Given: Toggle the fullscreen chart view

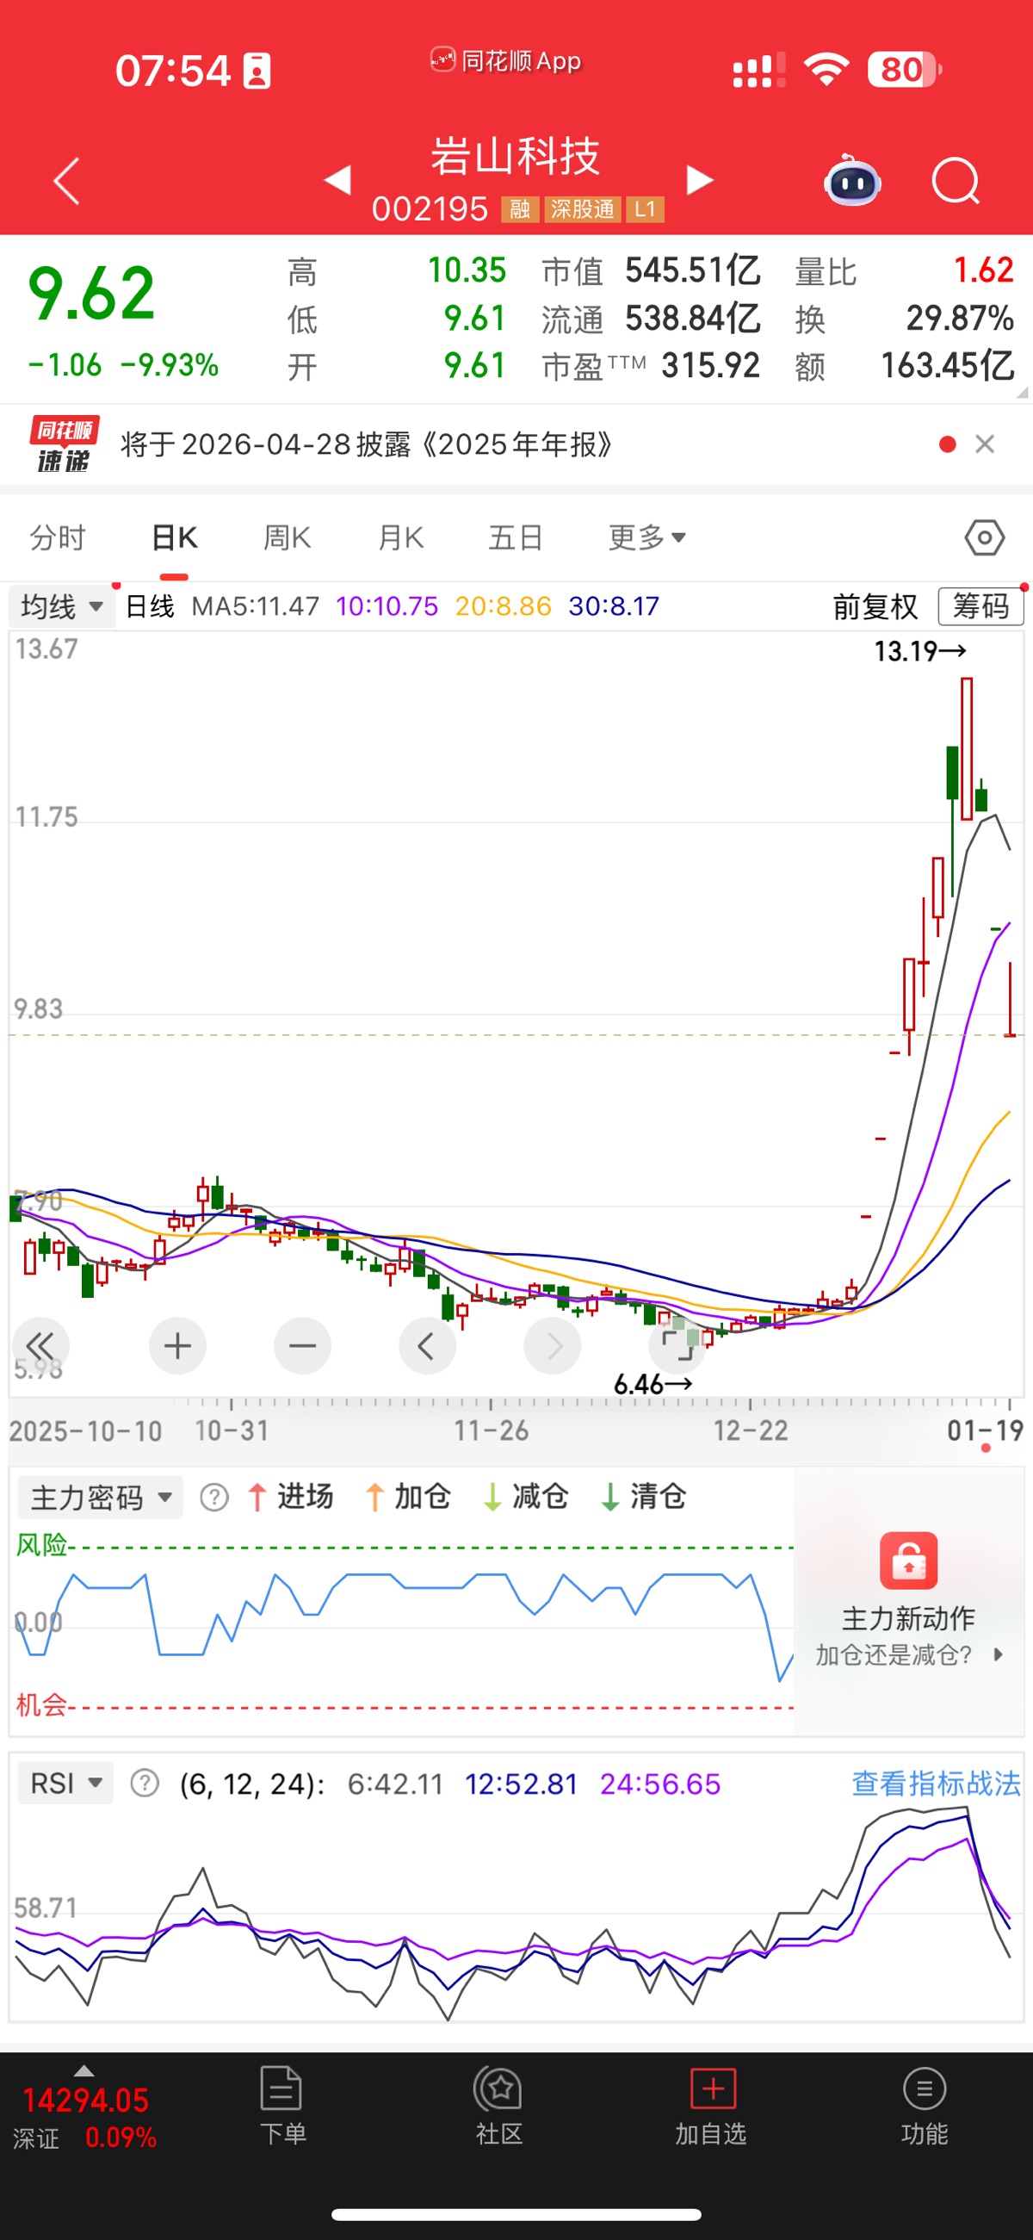Looking at the screenshot, I should pos(677,1346).
